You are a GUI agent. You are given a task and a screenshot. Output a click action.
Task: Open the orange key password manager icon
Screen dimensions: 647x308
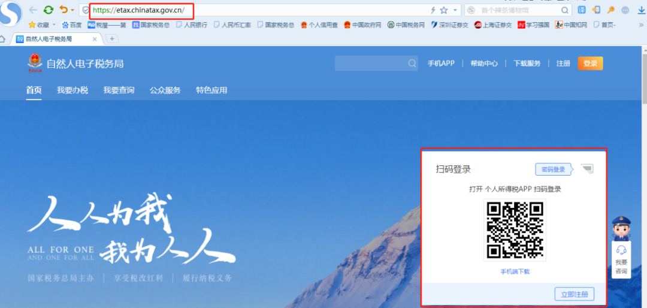(610, 10)
